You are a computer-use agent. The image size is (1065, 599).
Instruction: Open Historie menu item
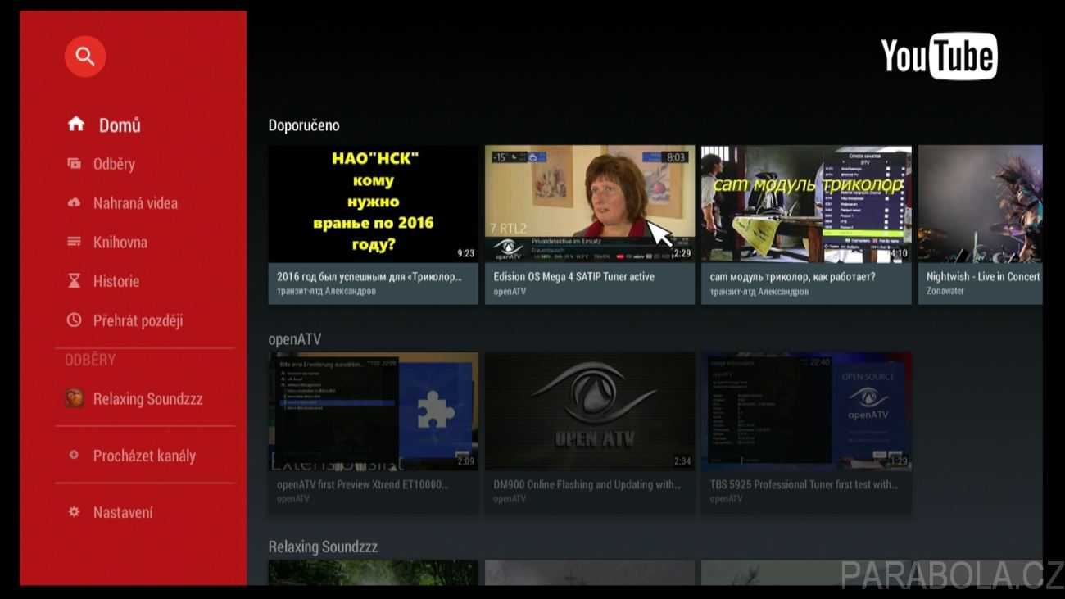click(x=116, y=281)
